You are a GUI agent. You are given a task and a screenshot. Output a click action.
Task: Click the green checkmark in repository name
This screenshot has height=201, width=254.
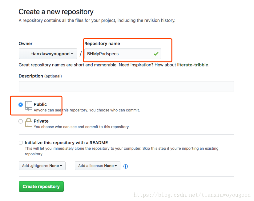(156, 54)
